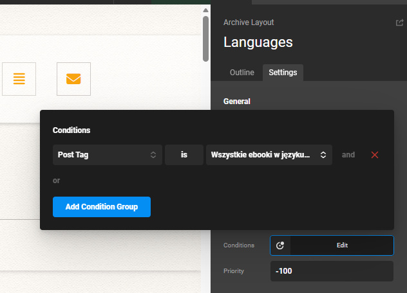Expand the 'Wszystkie ebooki w języku' value dropdown
This screenshot has width=407, height=293.
[269, 155]
